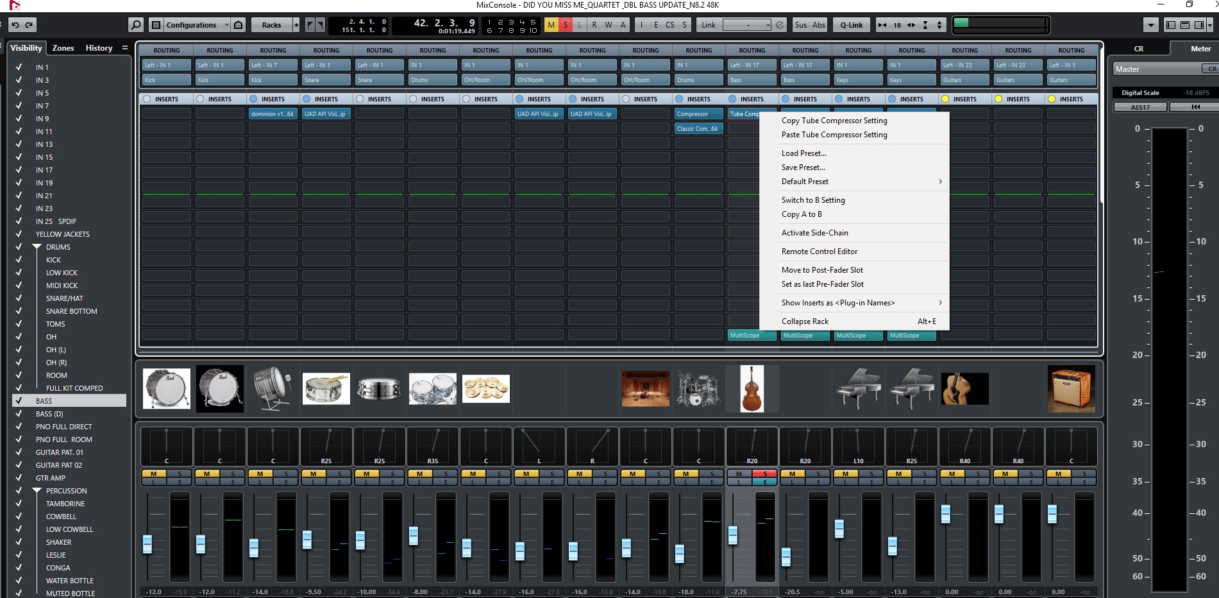Screen dimensions: 1219x598
Task: Open the rack settings asterisk button
Action: pyautogui.click(x=296, y=25)
